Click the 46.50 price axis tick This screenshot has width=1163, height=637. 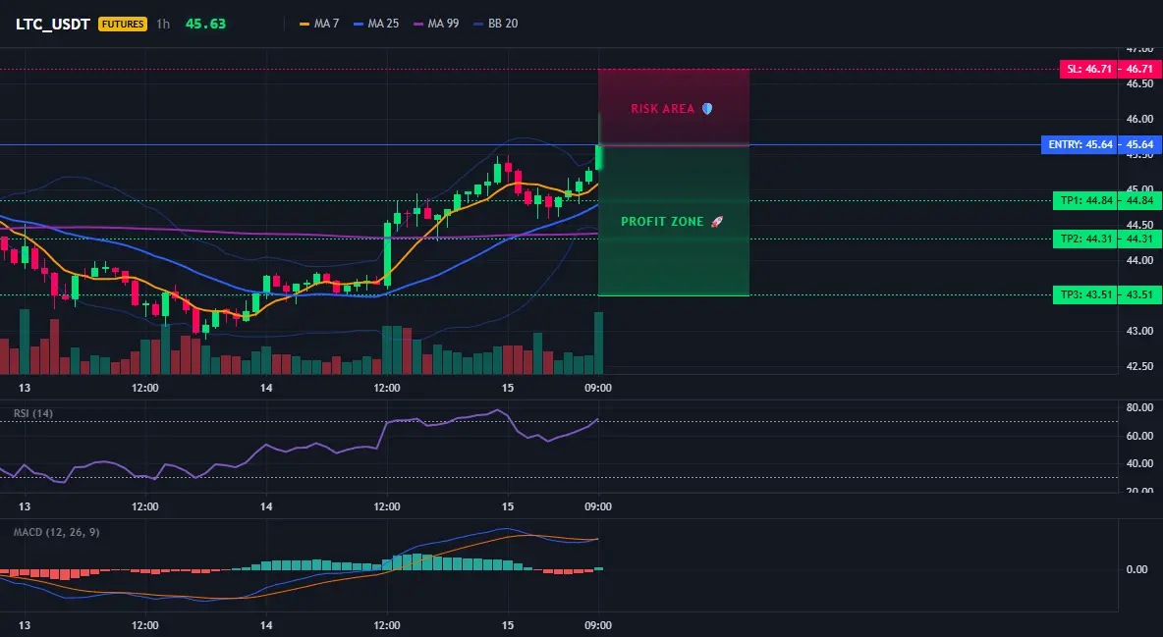1140,83
